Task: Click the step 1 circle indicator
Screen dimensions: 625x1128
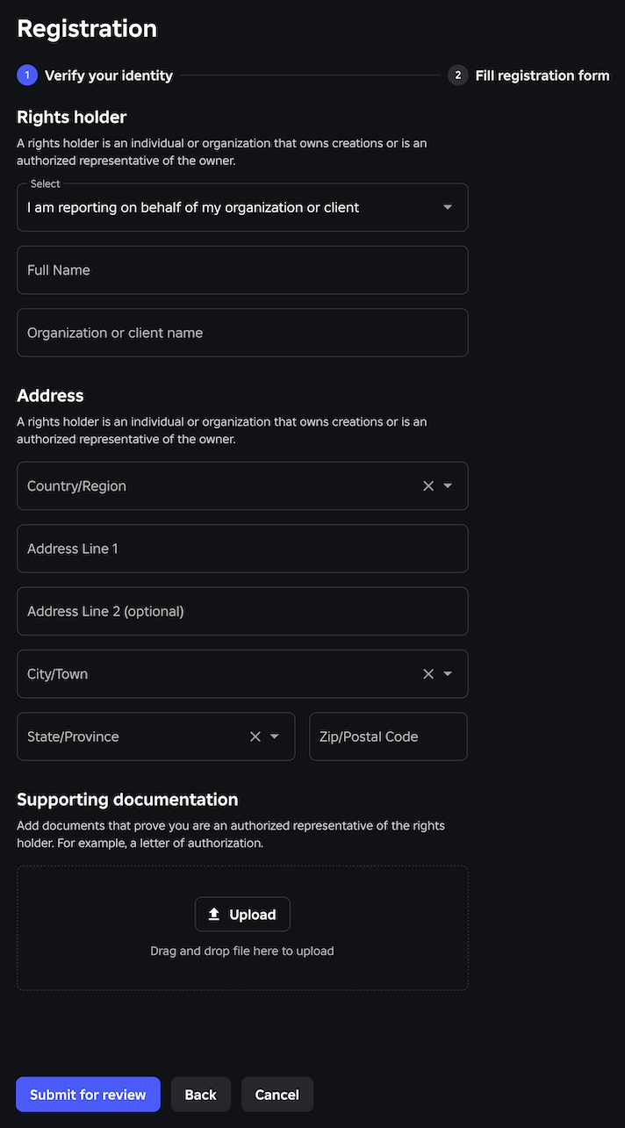Action: (26, 75)
